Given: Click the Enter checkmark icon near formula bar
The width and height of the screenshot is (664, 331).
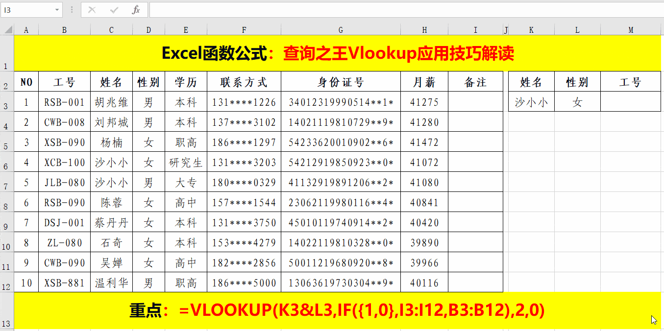Looking at the screenshot, I should click(113, 10).
